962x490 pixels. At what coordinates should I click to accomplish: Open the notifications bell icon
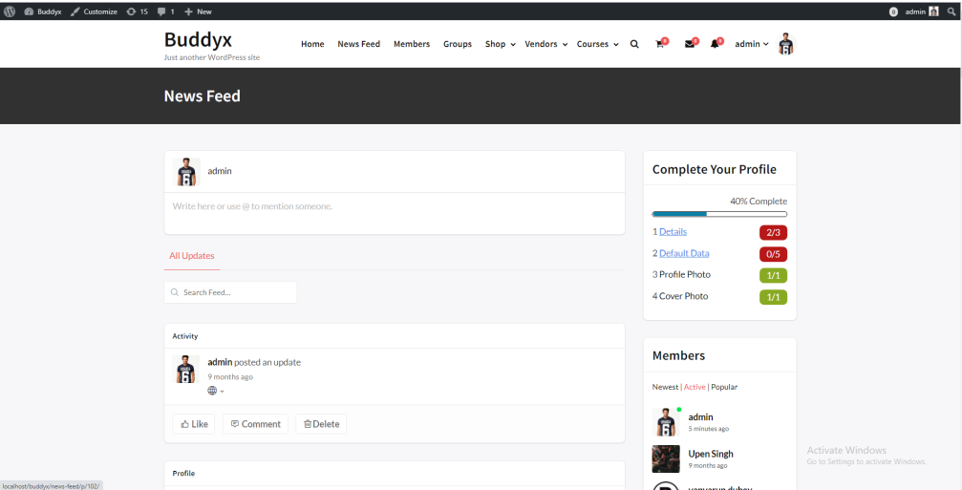[x=715, y=44]
